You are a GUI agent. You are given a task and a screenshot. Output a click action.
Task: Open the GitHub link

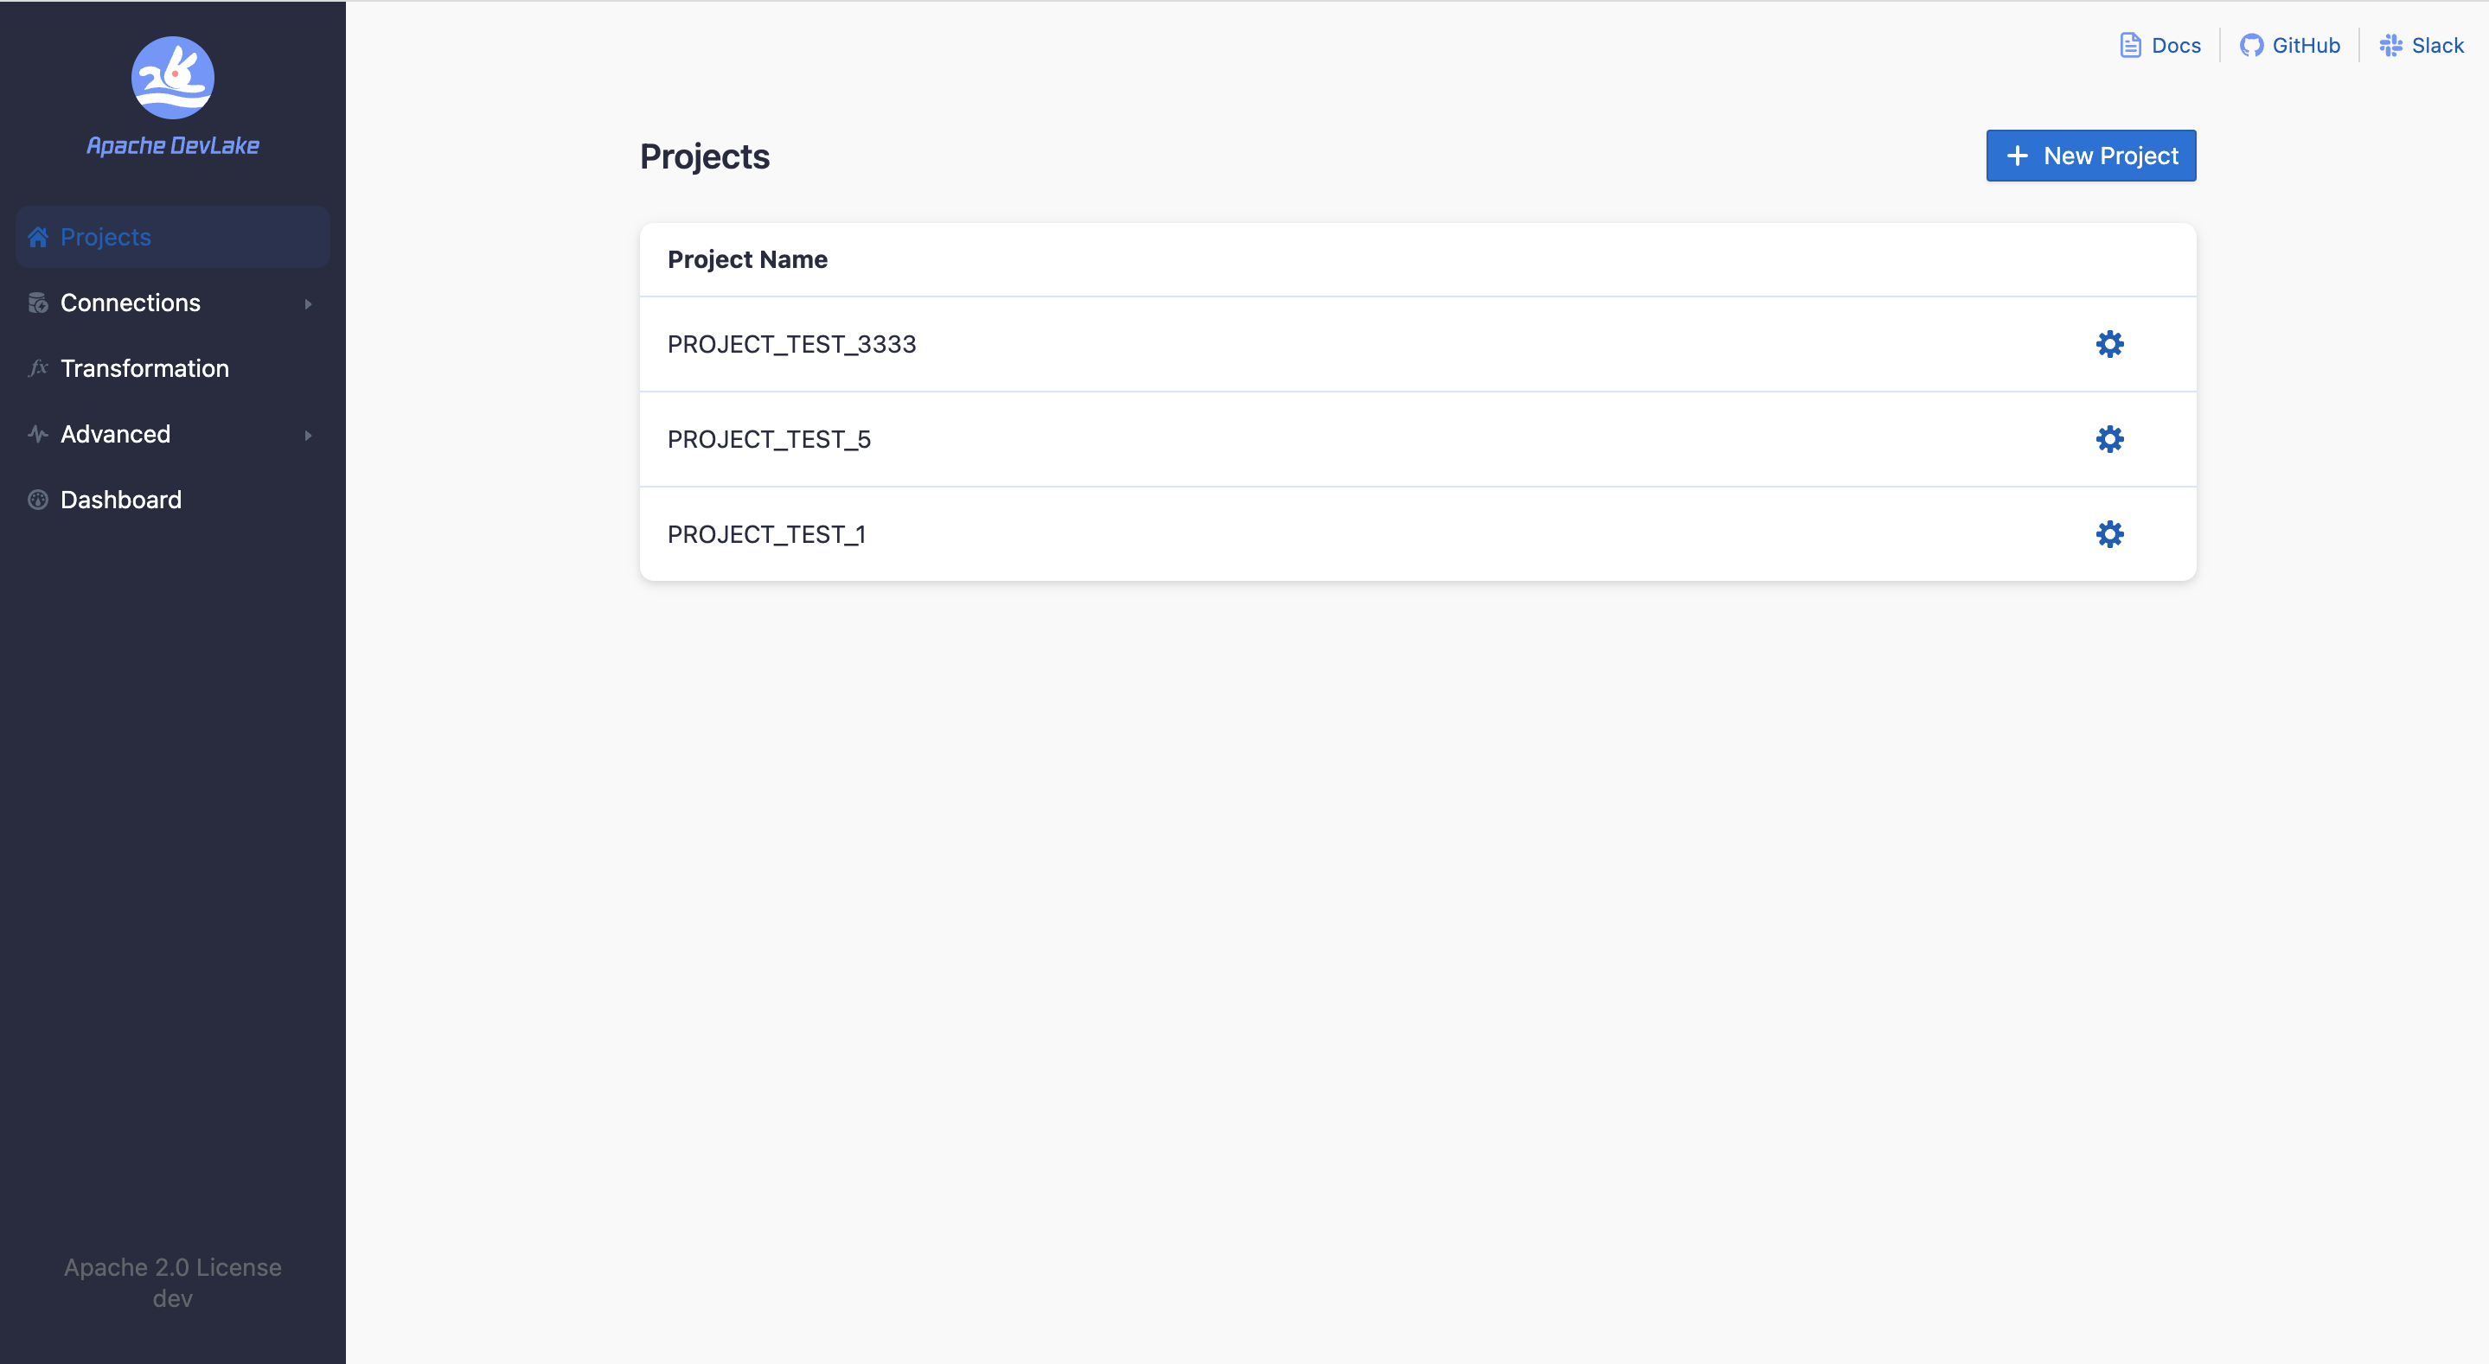click(x=2306, y=46)
